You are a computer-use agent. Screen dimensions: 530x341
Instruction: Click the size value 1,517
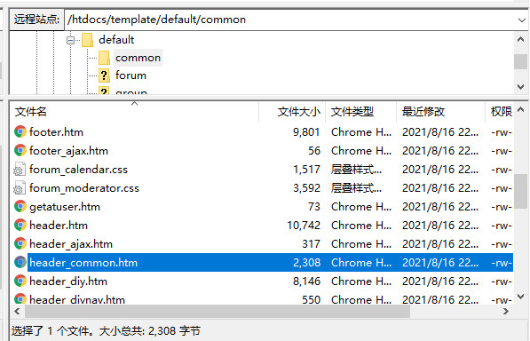306,170
